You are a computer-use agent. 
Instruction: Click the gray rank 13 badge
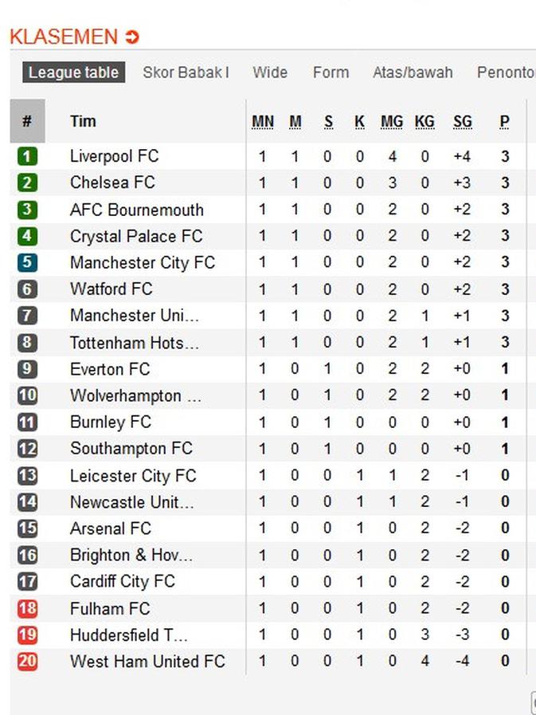pyautogui.click(x=27, y=476)
